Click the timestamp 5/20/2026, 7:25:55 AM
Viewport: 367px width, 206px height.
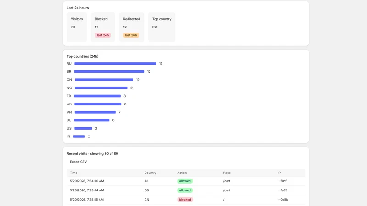tap(87, 200)
